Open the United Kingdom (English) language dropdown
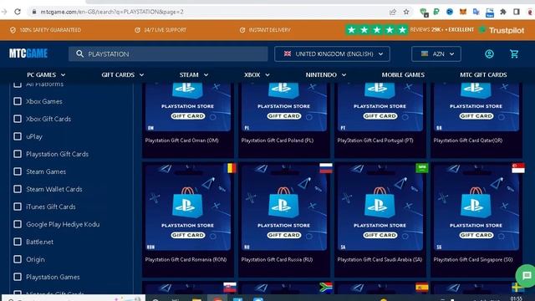Image resolution: width=535 pixels, height=301 pixels. (x=332, y=54)
